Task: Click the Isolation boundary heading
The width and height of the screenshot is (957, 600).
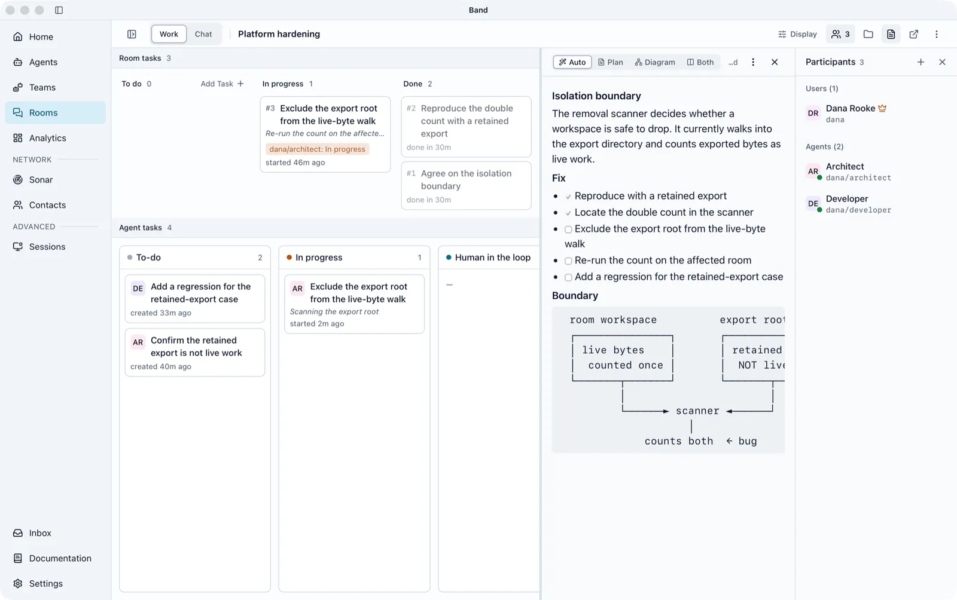Action: coord(596,96)
